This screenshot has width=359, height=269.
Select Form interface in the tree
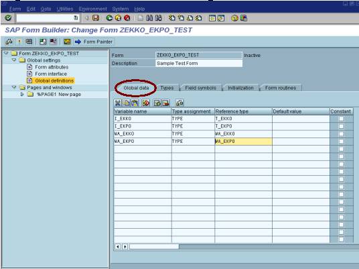pyautogui.click(x=51, y=74)
